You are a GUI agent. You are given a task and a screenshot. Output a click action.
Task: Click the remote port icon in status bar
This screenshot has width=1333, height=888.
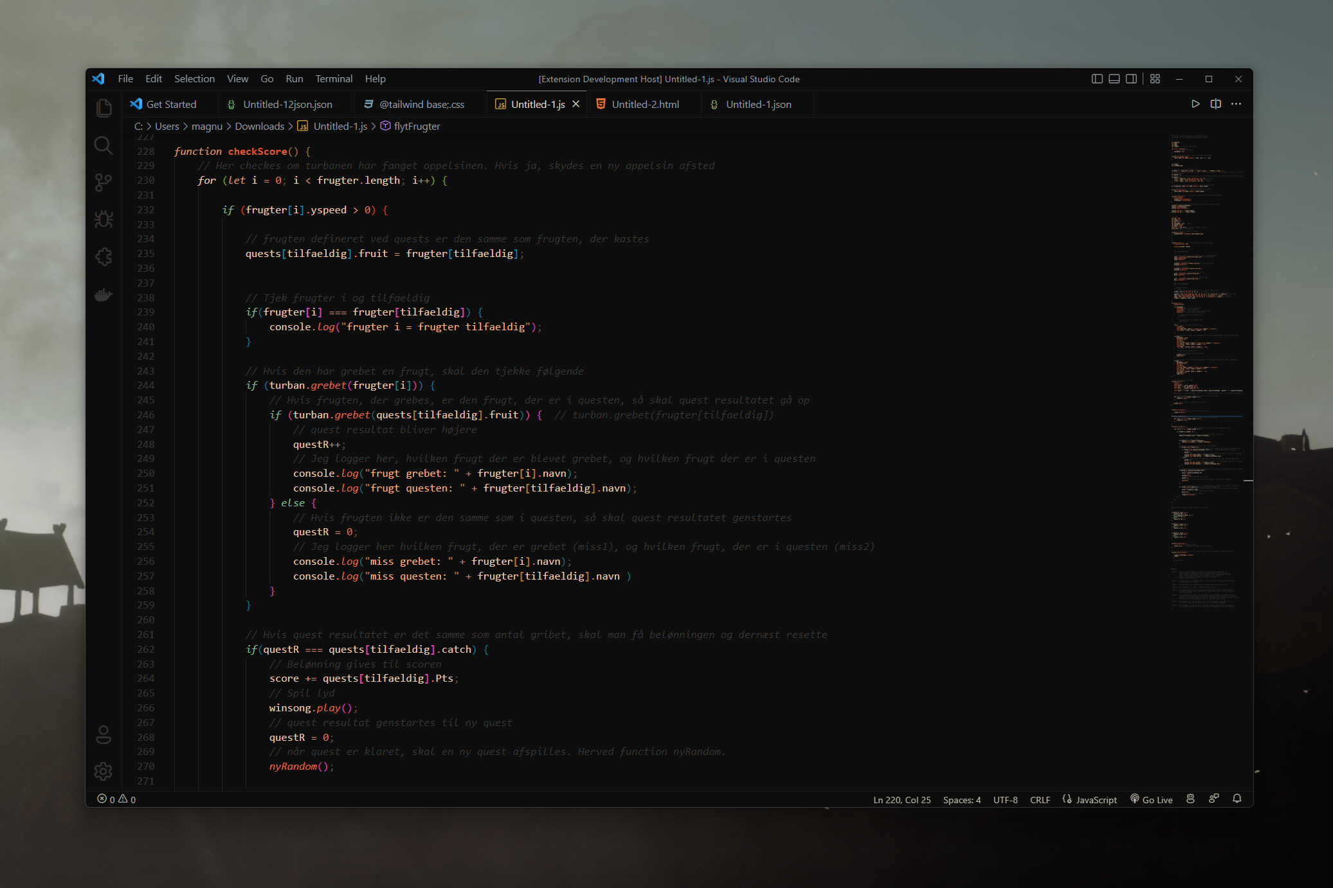pyautogui.click(x=1191, y=799)
